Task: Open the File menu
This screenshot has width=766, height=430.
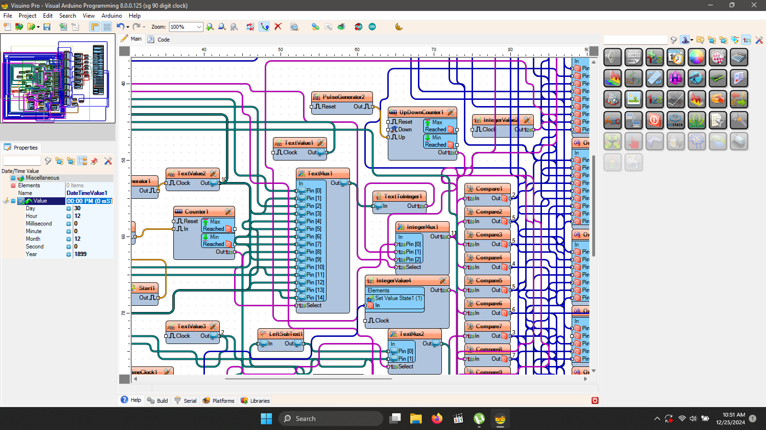Action: click(x=8, y=15)
